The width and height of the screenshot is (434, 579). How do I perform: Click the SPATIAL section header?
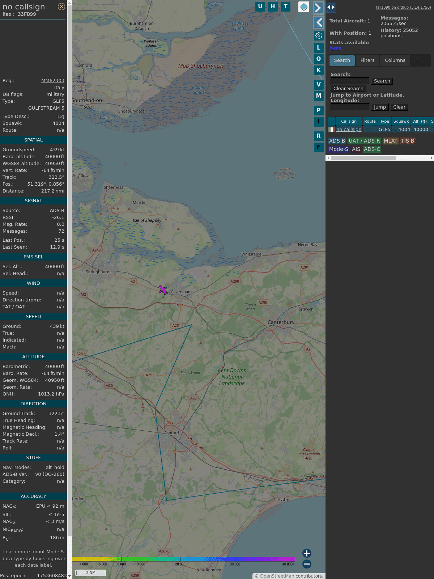click(33, 140)
